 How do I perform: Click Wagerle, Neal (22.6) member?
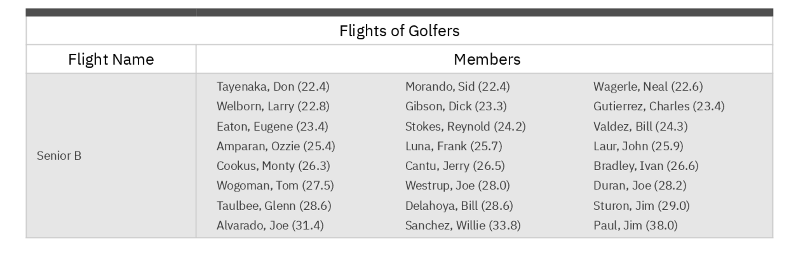(x=648, y=86)
